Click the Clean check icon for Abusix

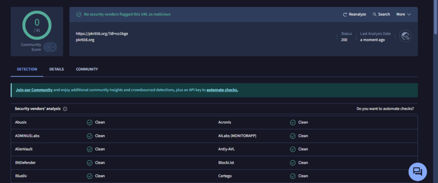[x=90, y=122]
